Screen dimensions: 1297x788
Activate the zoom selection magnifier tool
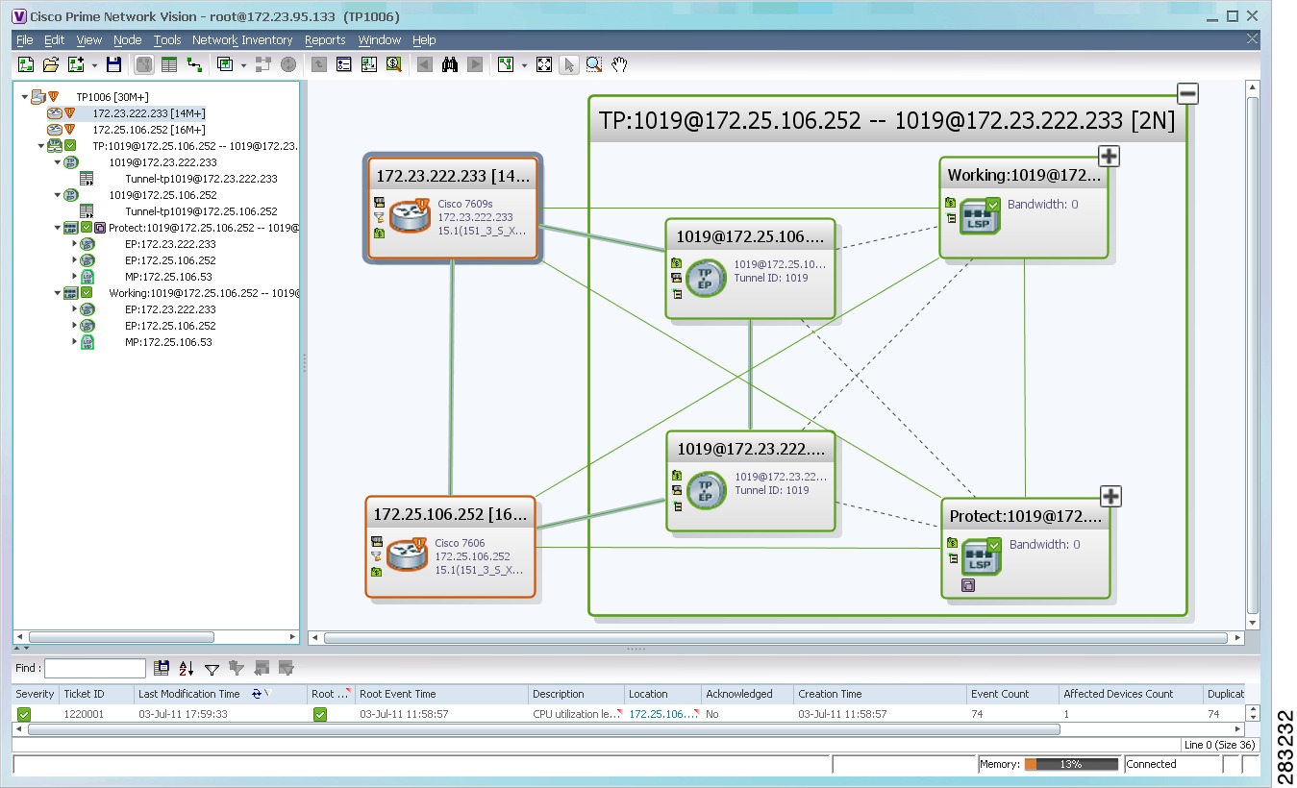[594, 64]
